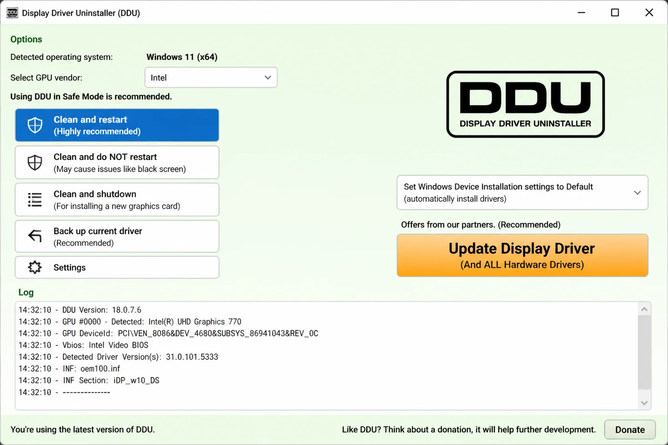The height and width of the screenshot is (445, 668).
Task: Click the log scrollbar down arrow
Action: pyautogui.click(x=644, y=403)
